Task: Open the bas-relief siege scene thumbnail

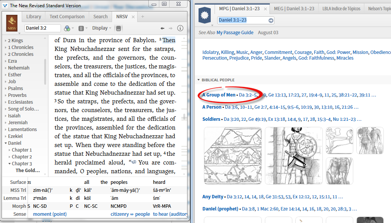Action: (x=232, y=156)
